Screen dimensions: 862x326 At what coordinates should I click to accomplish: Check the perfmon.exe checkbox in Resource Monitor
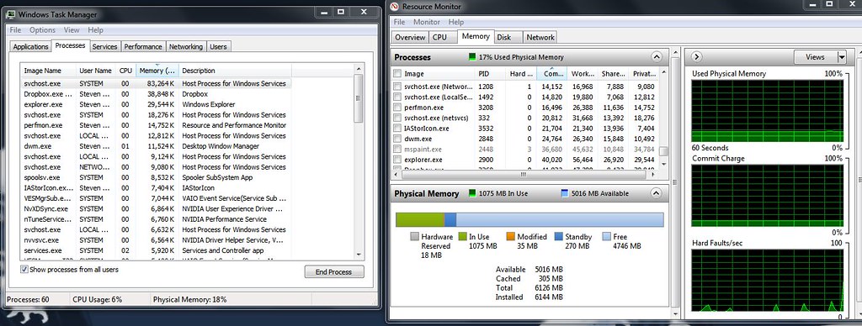pos(397,108)
